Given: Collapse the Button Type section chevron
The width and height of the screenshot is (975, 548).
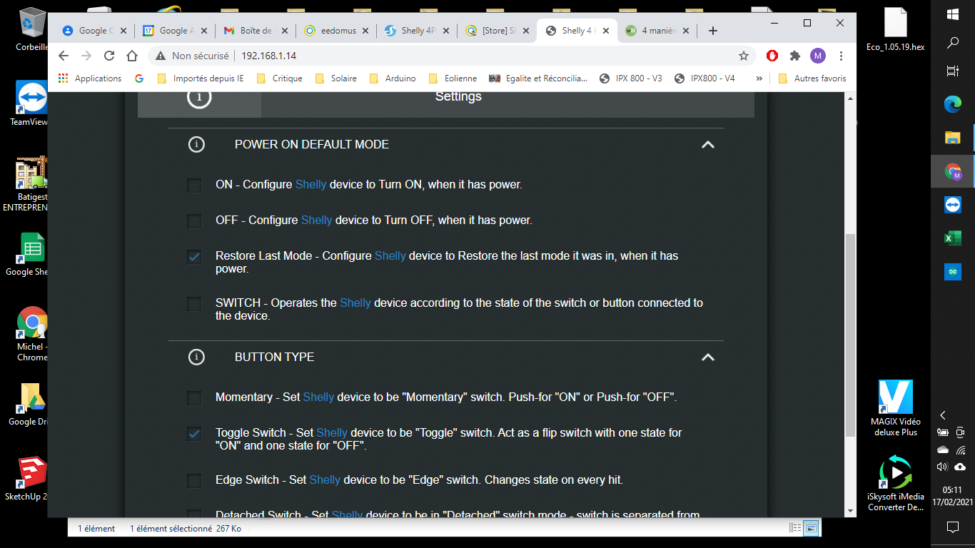Looking at the screenshot, I should point(707,357).
